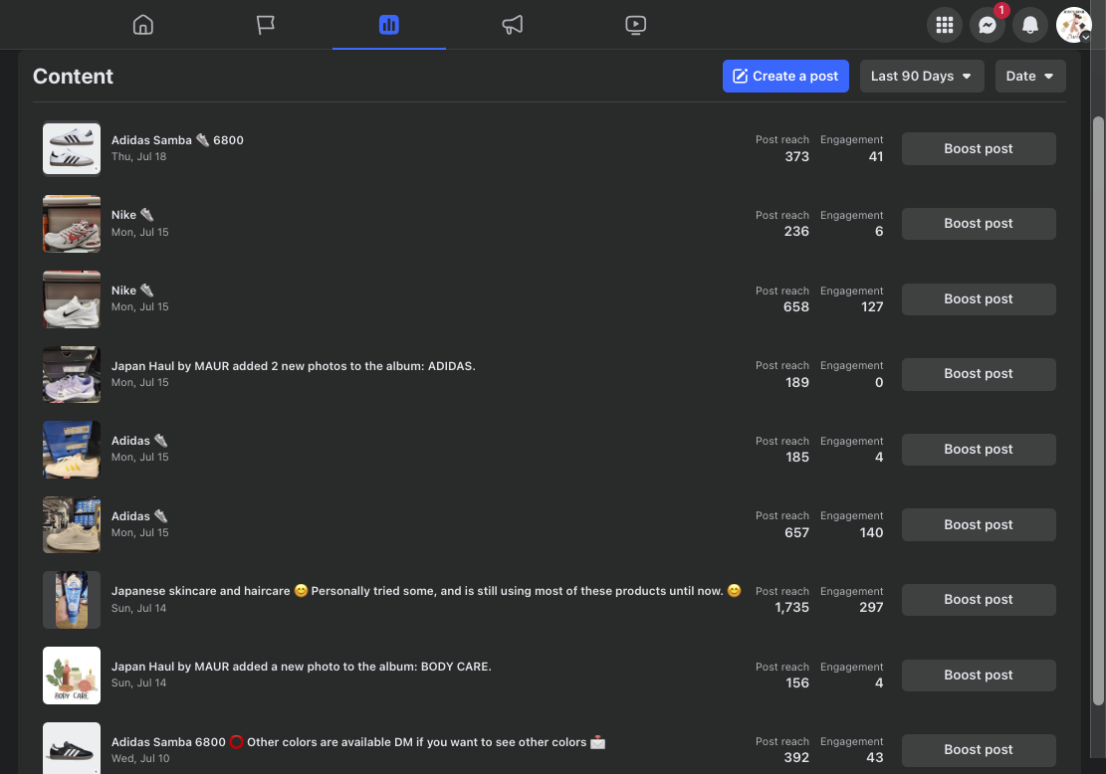This screenshot has height=774, width=1106.
Task: Open the Ad Center megaphone icon
Action: [x=512, y=26]
